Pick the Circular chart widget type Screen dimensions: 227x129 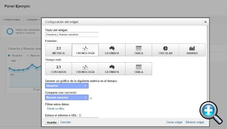point(165,50)
